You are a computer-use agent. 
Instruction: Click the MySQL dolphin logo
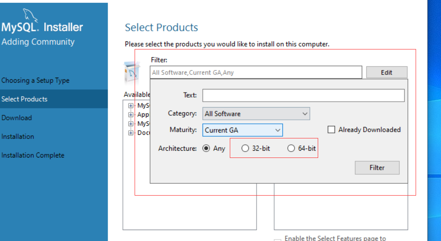(30, 15)
